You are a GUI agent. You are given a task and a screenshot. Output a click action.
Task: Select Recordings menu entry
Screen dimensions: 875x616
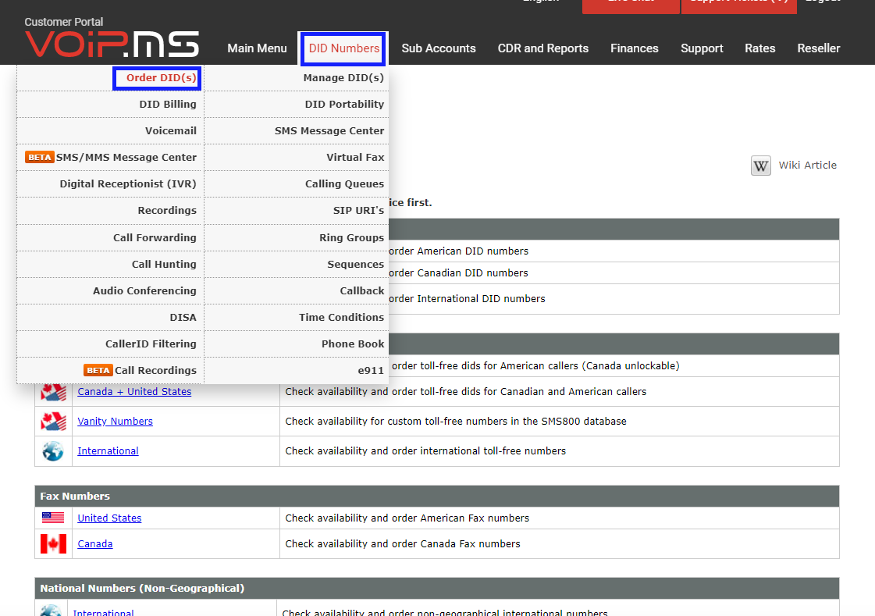[x=167, y=210]
